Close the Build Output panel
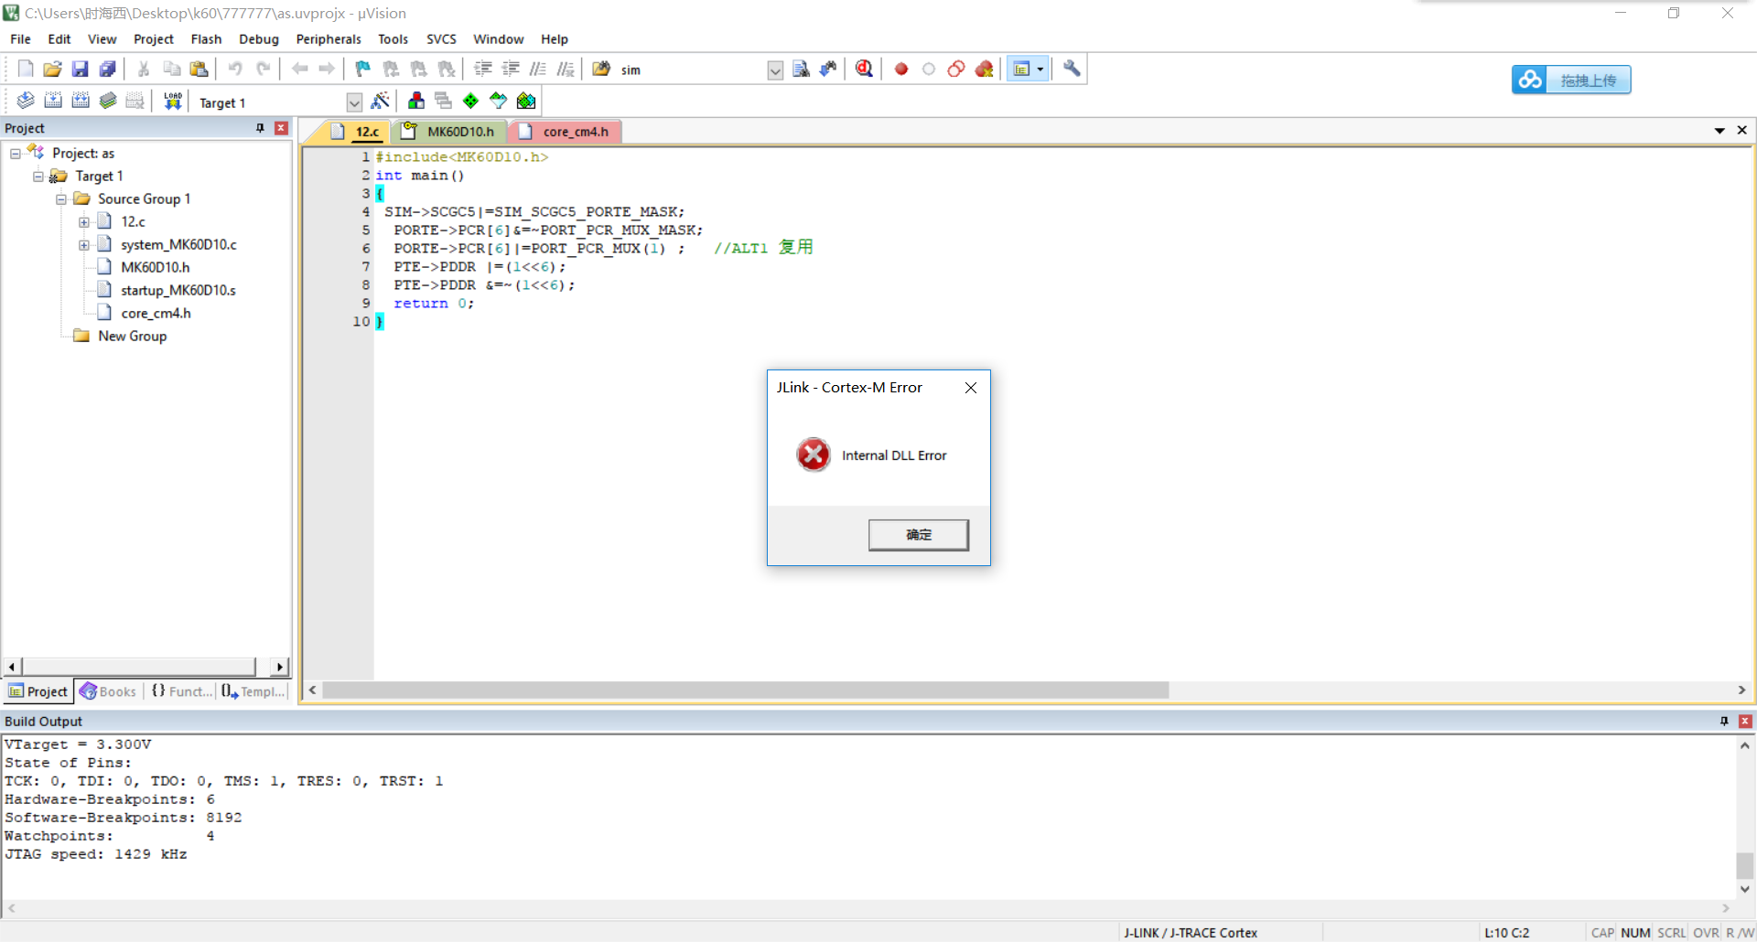The height and width of the screenshot is (942, 1757). [x=1745, y=722]
